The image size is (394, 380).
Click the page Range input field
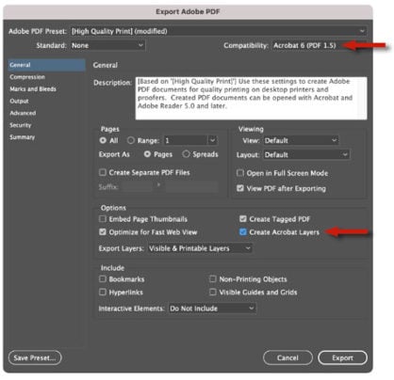[x=186, y=140]
